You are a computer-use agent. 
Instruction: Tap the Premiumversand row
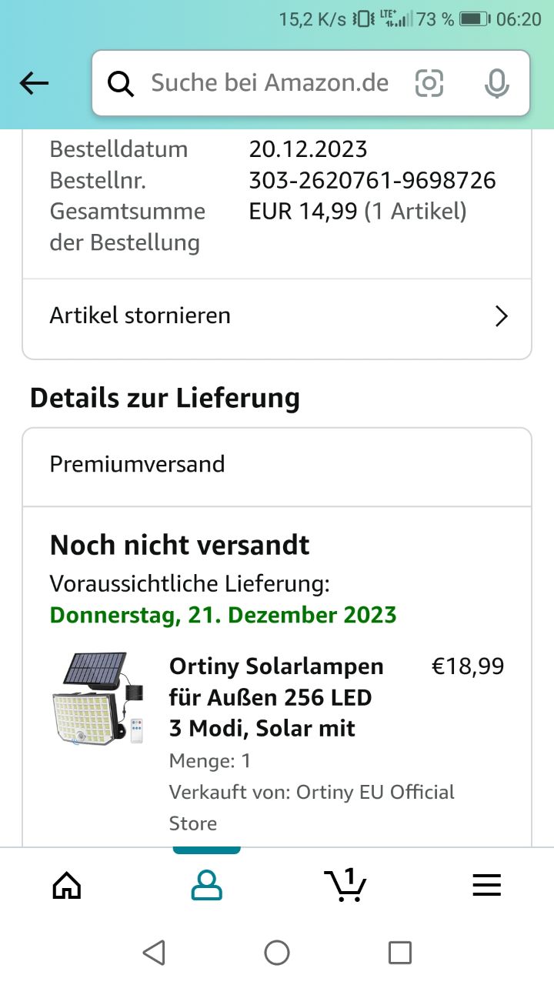(277, 465)
